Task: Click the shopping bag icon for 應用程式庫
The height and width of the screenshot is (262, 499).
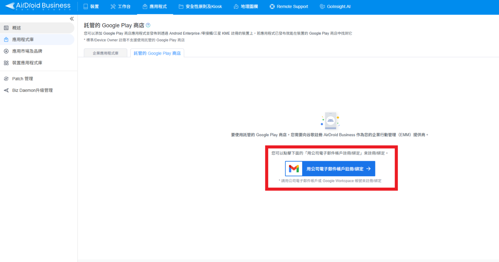Action: (x=6, y=40)
